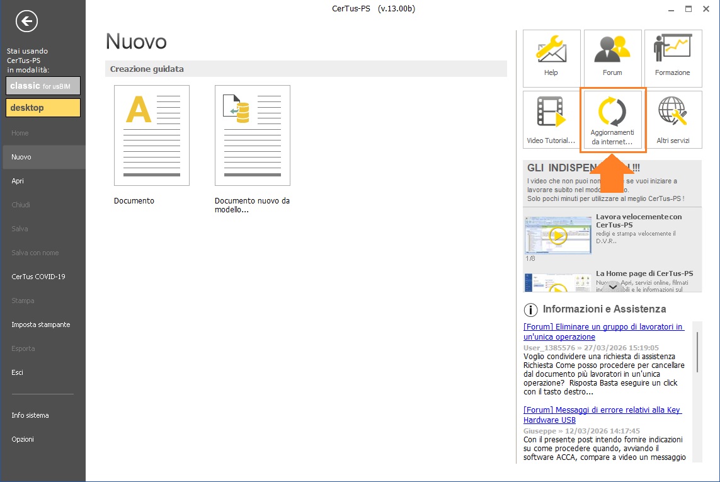This screenshot has height=482, width=720.
Task: Click Aggiornamenti da internet icon
Action: click(x=612, y=120)
